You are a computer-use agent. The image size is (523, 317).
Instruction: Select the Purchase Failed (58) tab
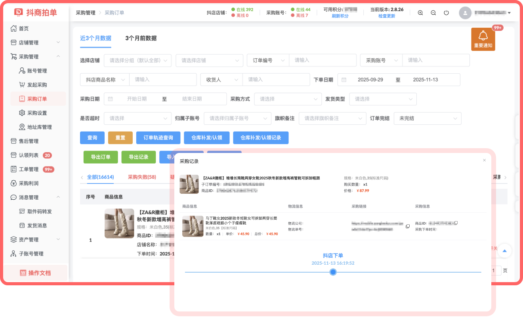click(x=142, y=177)
